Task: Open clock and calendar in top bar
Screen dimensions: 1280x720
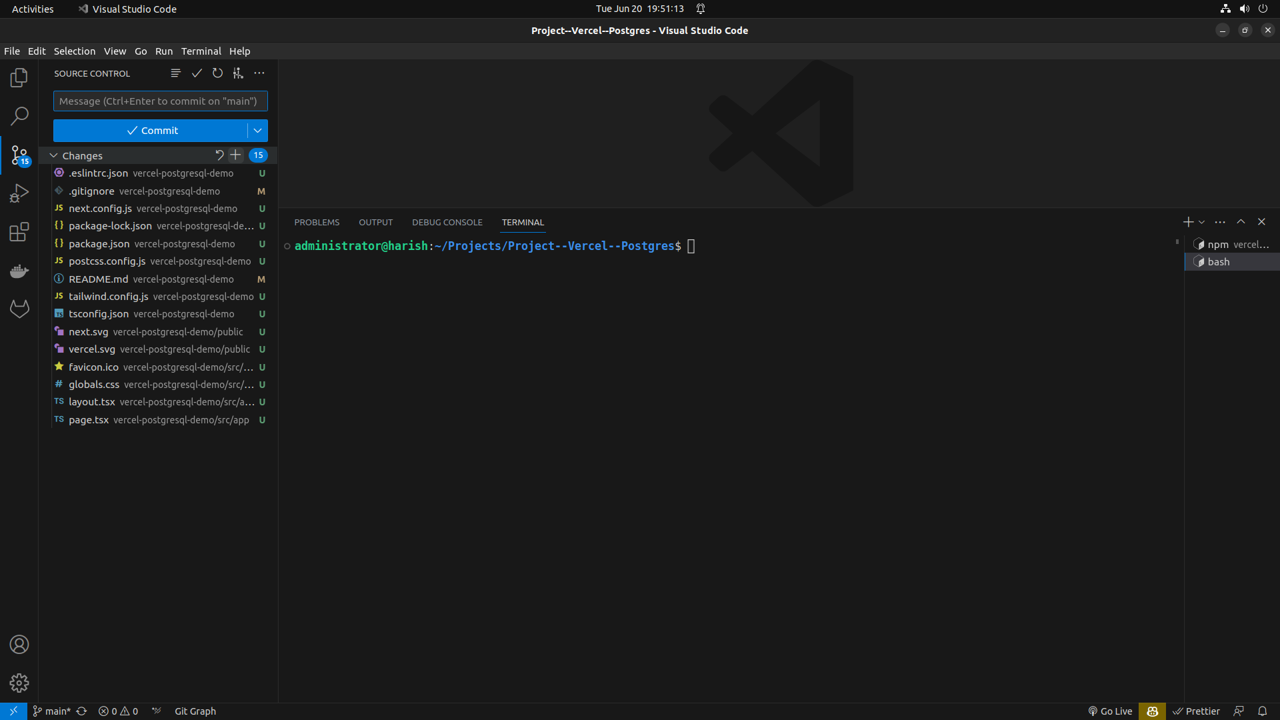Action: click(639, 9)
